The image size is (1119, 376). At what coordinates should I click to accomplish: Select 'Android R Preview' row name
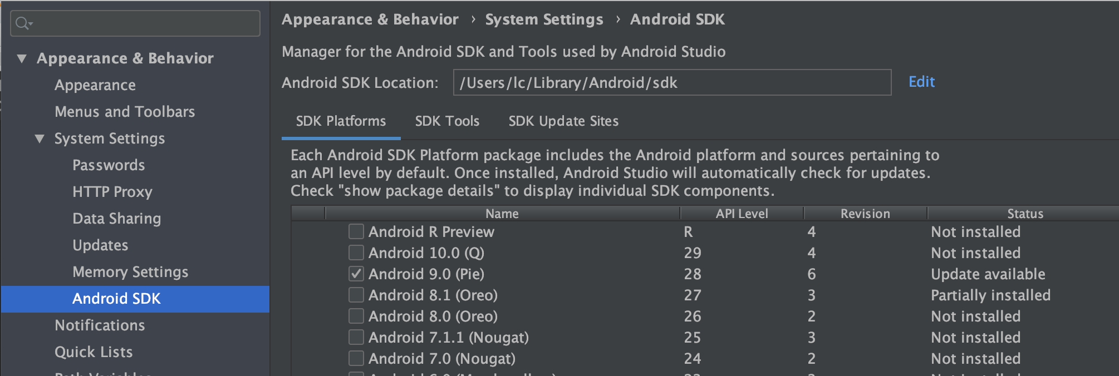coord(431,232)
